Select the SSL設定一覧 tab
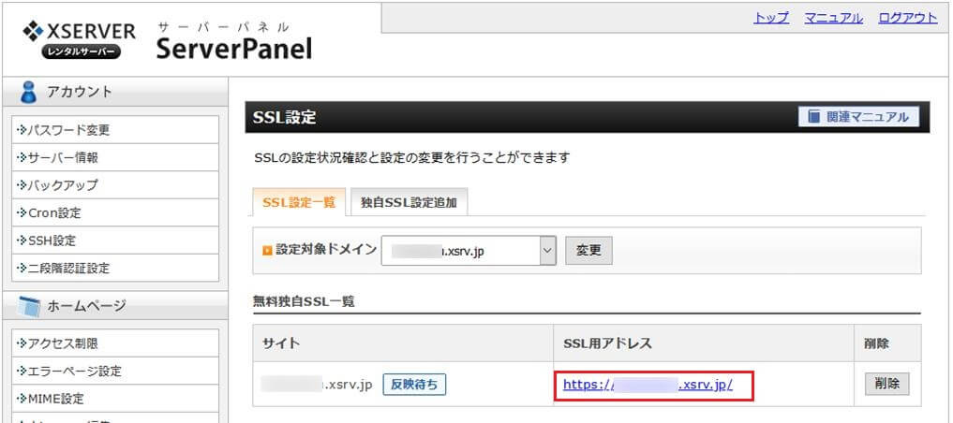This screenshot has height=423, width=953. click(298, 203)
